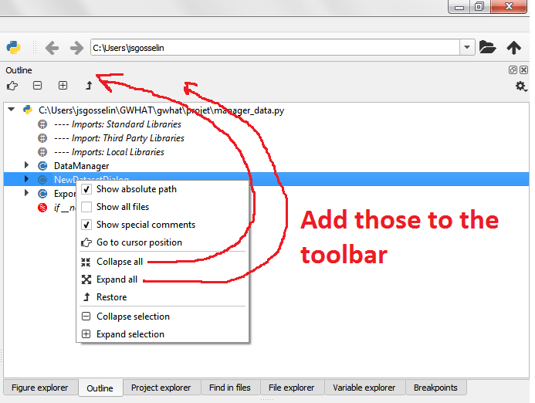
Task: Click the red if __name__ block icon
Action: 42,207
